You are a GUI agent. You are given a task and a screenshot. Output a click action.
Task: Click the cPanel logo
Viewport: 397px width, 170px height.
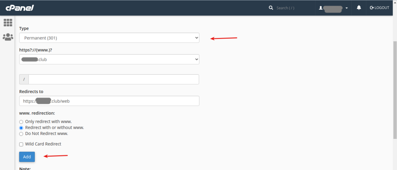tap(19, 8)
